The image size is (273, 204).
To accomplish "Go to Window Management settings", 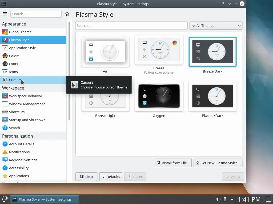I will pos(33,104).
